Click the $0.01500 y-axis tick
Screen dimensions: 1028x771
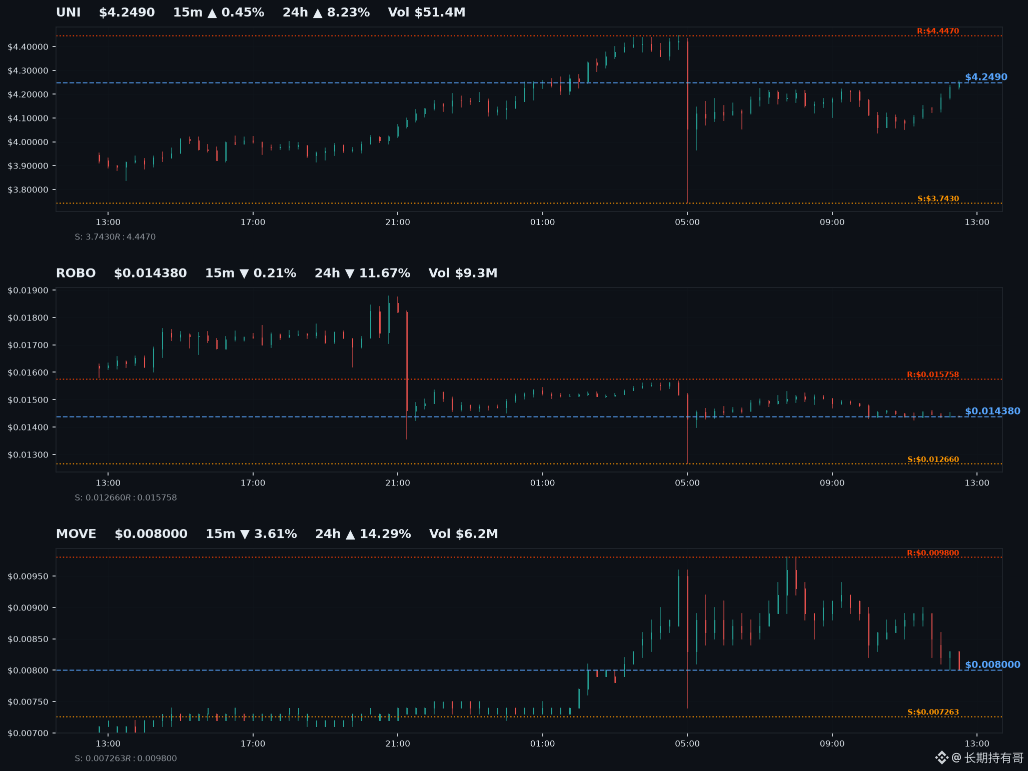tap(28, 400)
